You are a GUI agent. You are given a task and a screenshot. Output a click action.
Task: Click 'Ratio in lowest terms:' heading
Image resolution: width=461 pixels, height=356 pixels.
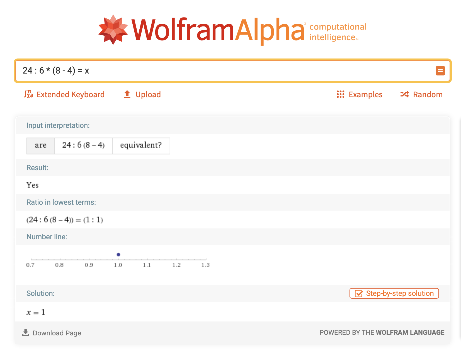[61, 202]
